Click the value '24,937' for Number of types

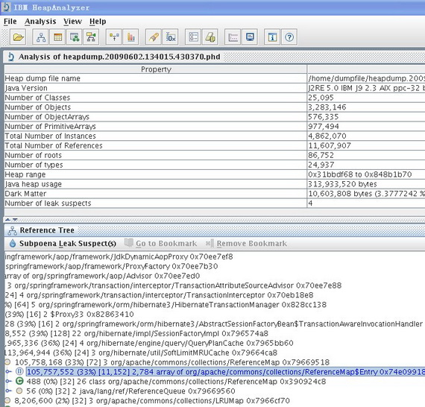[x=321, y=165]
